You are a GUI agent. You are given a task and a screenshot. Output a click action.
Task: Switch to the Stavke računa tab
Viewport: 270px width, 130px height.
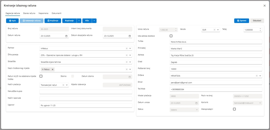coord(29,13)
